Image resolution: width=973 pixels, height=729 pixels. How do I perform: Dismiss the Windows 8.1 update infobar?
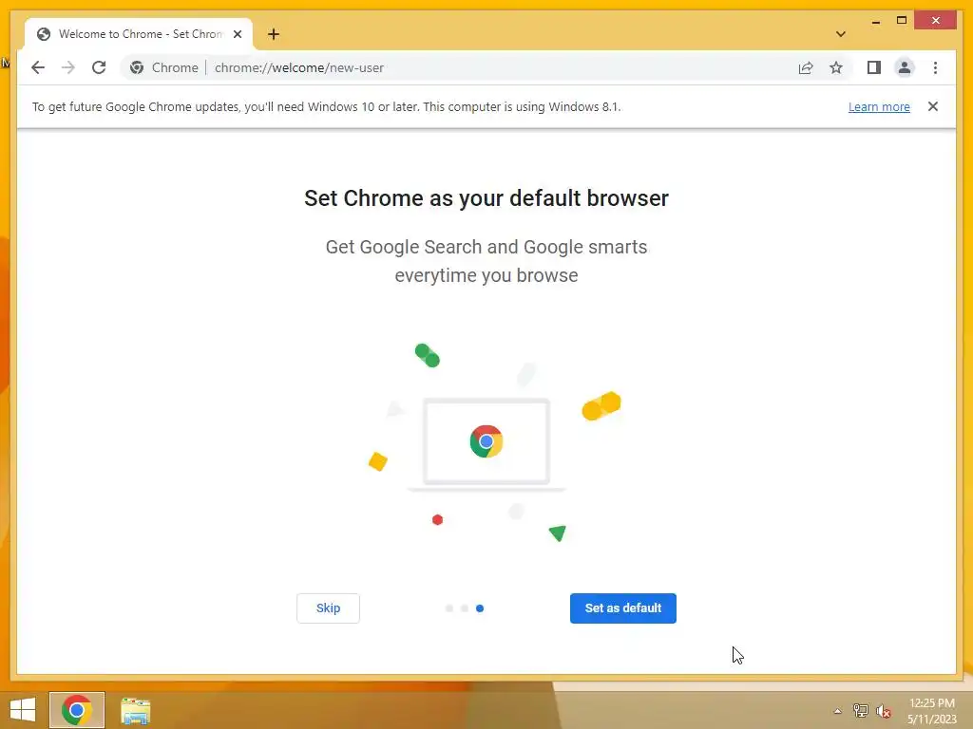click(x=933, y=106)
